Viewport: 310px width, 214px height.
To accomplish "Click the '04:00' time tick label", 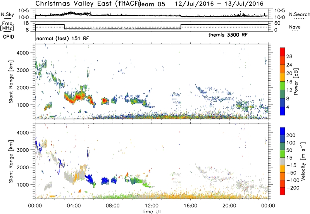I will click(74, 206).
